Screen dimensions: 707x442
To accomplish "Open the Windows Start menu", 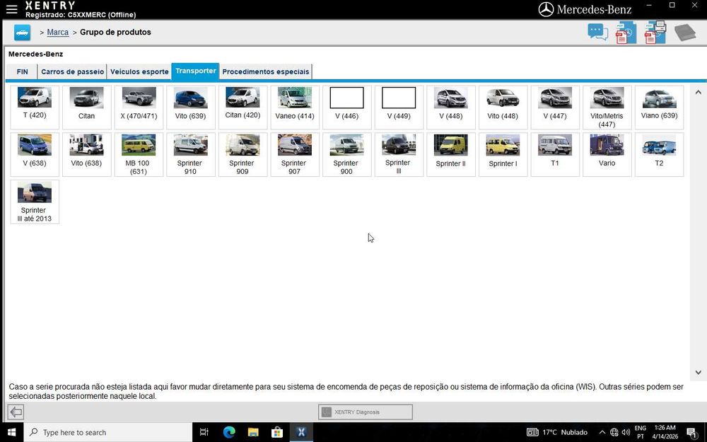I will (12, 432).
